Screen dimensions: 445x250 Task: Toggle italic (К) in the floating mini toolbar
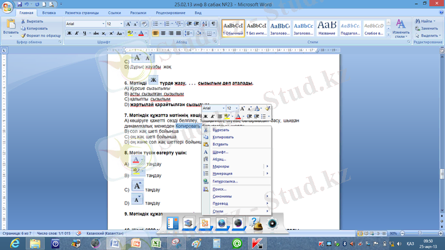212,116
